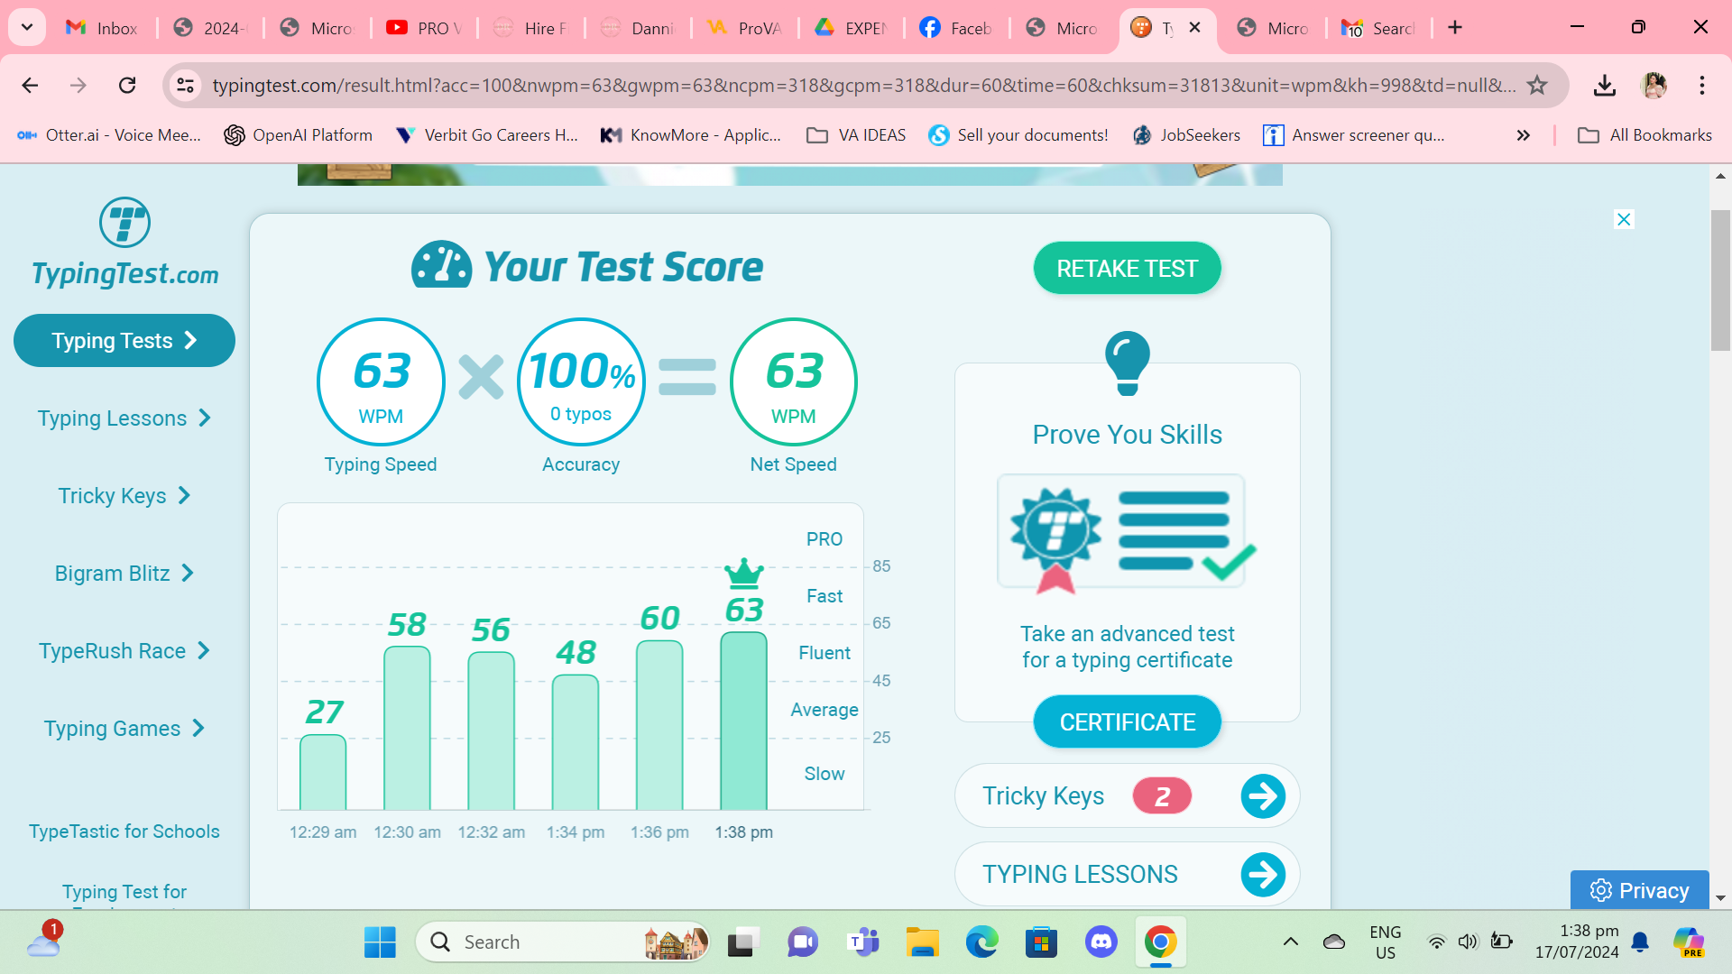Screen dimensions: 1732x974
Task: Expand the Typing Lessons sidebar item
Action: [x=124, y=418]
